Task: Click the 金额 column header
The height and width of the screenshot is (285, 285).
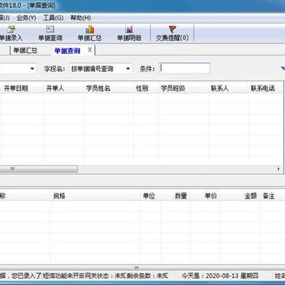Action: 251,196
